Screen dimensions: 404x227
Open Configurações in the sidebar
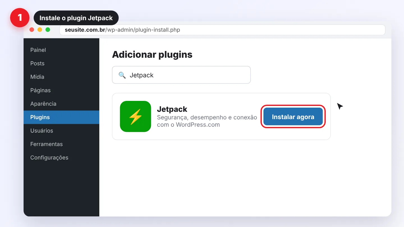pyautogui.click(x=61, y=157)
